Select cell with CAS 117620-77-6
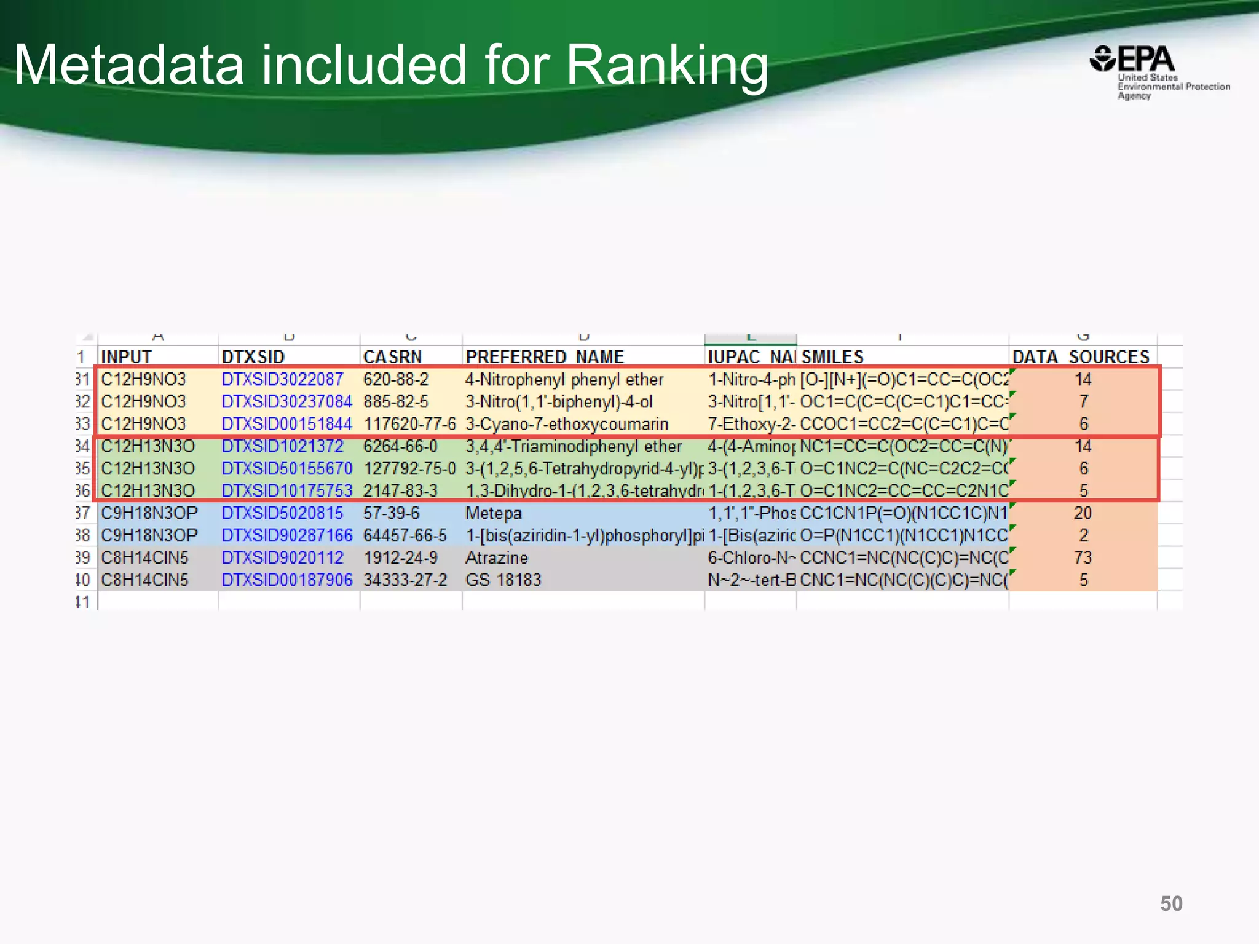This screenshot has height=944, width=1259. [411, 424]
